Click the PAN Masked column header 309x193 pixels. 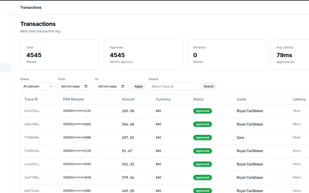click(73, 99)
